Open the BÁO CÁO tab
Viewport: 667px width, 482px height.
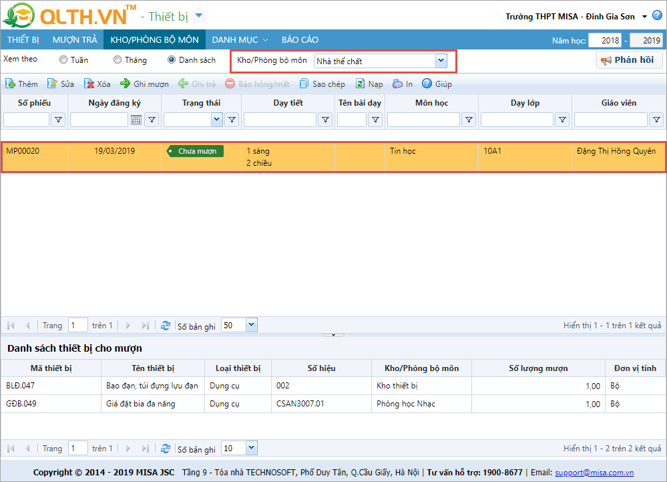click(x=300, y=39)
